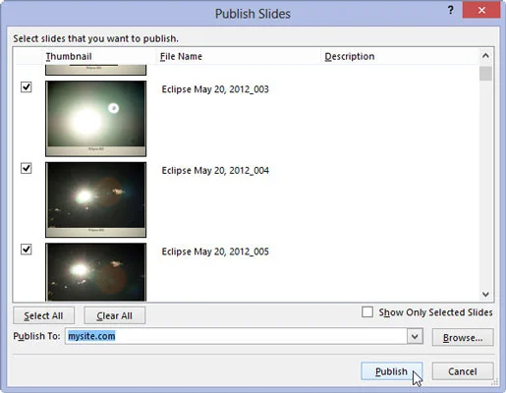Click the Cancel button
506x393 pixels.
pos(463,371)
